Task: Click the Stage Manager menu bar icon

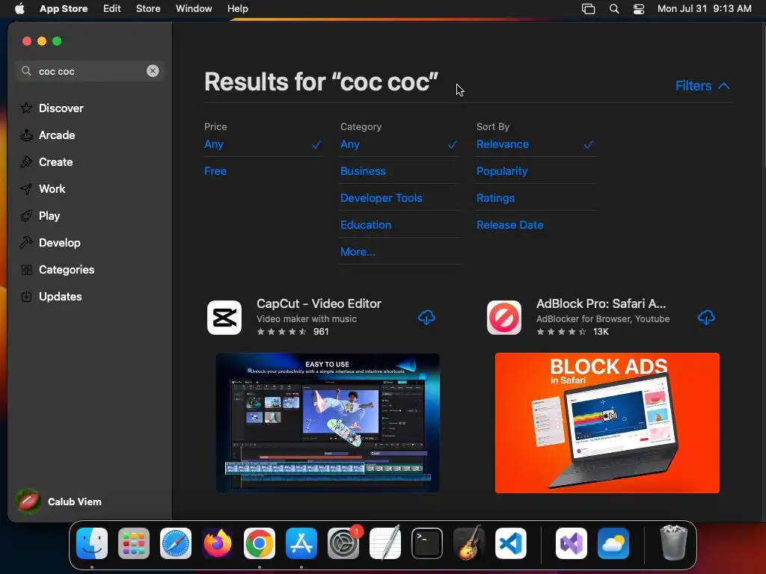Action: click(x=588, y=8)
